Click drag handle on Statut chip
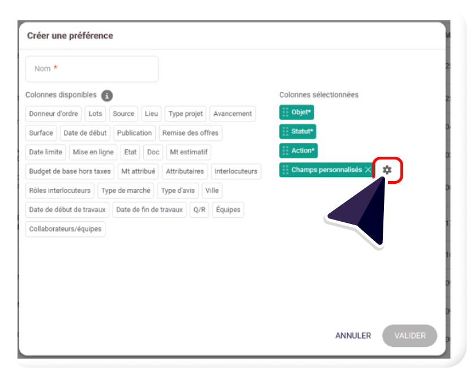This screenshot has width=474, height=375. point(285,132)
